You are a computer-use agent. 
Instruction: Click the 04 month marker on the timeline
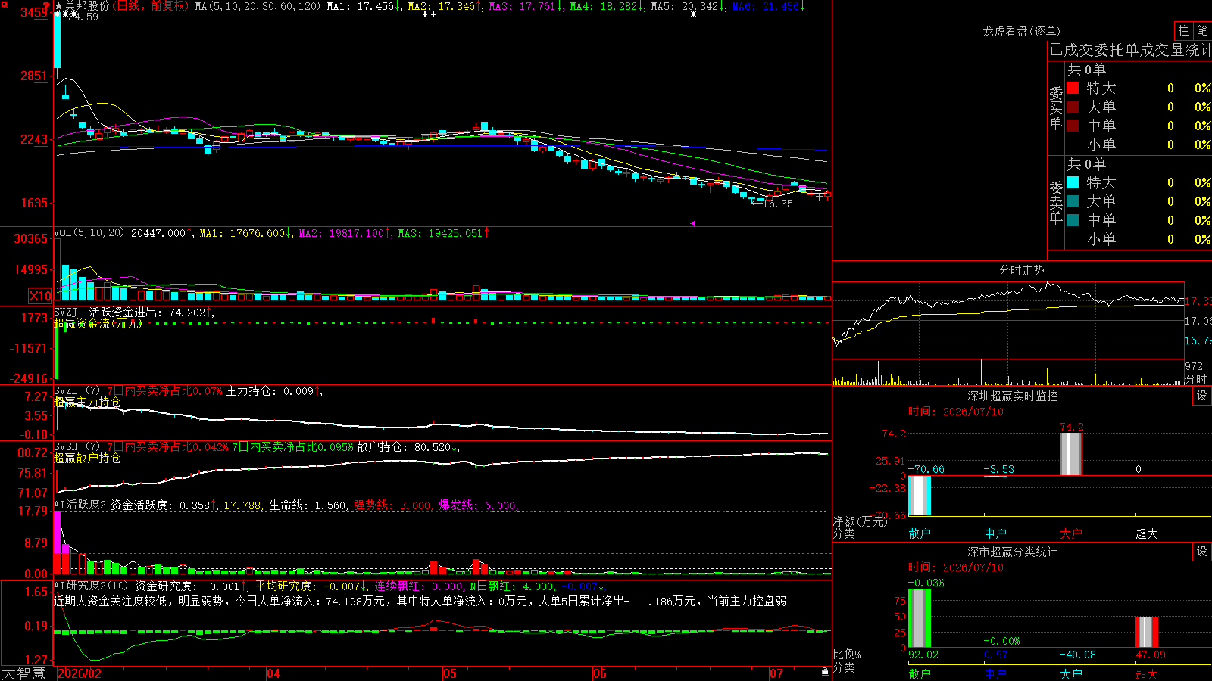273,673
